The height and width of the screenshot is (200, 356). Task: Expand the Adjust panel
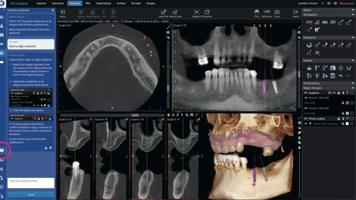tap(353, 10)
